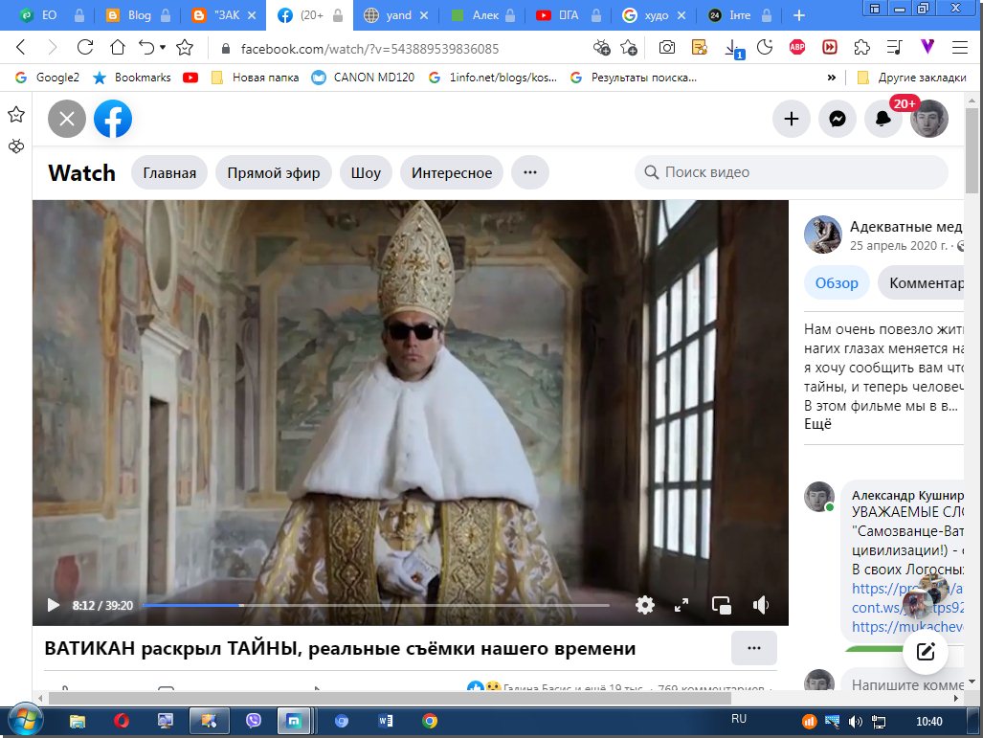This screenshot has height=738, width=983.
Task: Open Viber from the taskbar
Action: [254, 721]
